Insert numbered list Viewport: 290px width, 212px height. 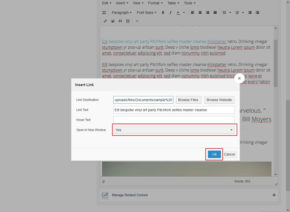click(237, 13)
